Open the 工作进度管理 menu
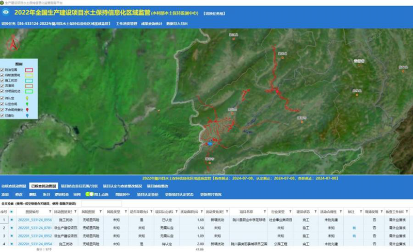 pos(126,24)
